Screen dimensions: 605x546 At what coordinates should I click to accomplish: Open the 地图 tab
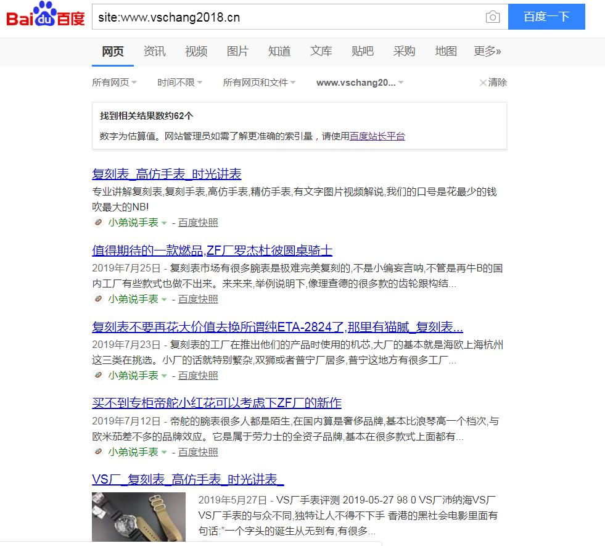[446, 51]
